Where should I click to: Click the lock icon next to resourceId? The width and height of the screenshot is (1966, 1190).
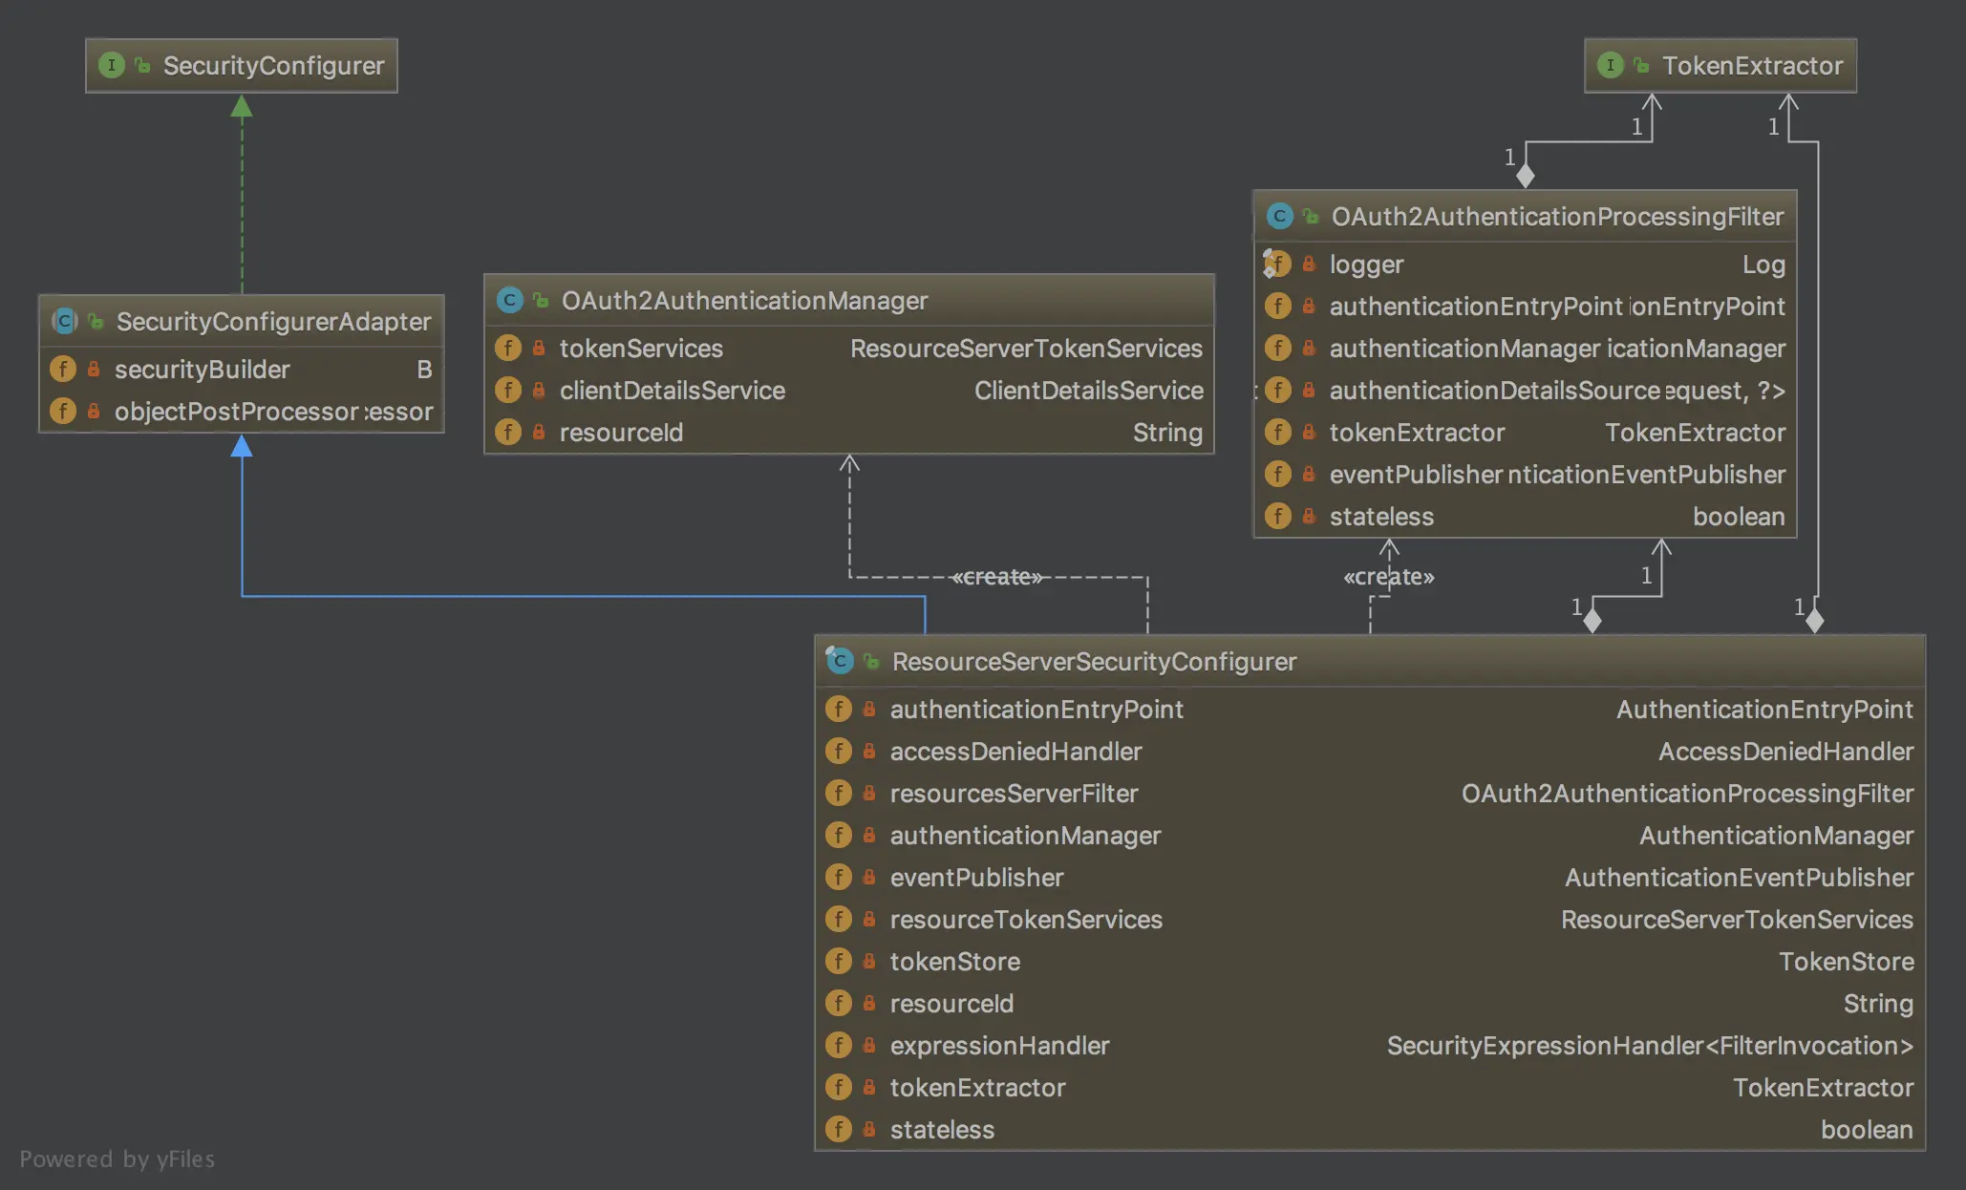point(537,432)
